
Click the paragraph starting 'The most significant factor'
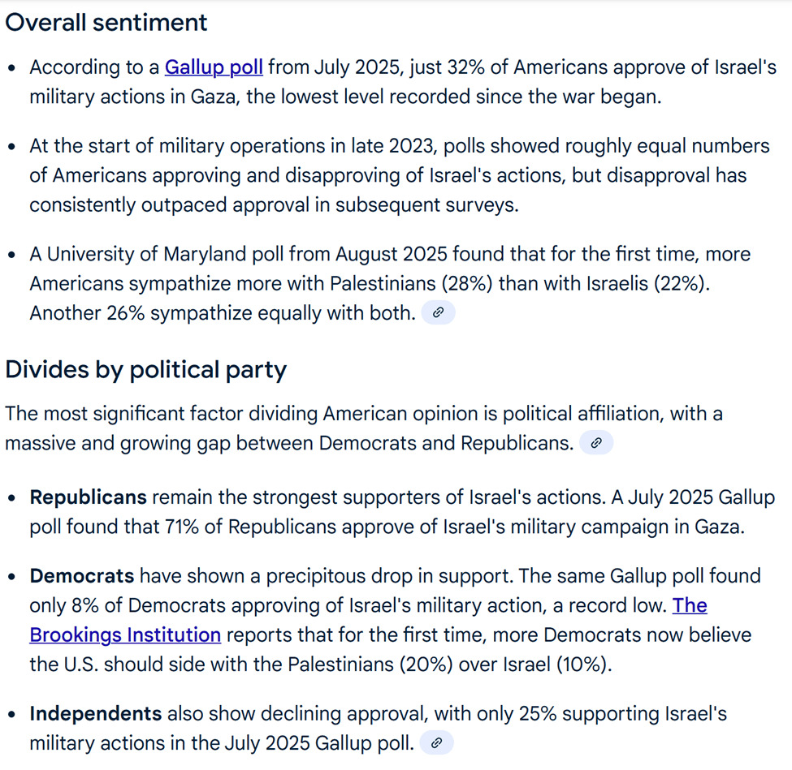(364, 428)
